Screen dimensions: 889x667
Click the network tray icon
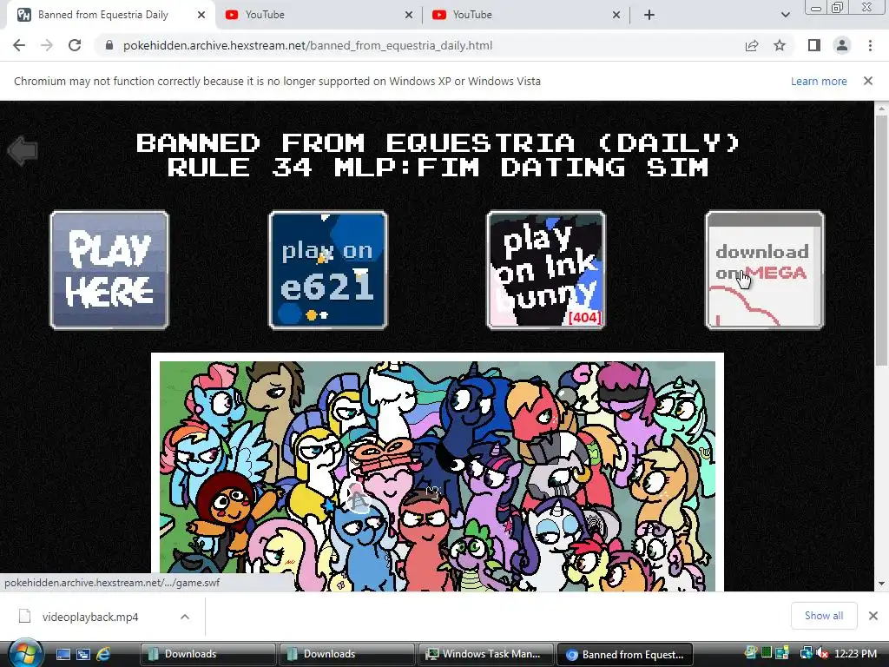point(807,653)
